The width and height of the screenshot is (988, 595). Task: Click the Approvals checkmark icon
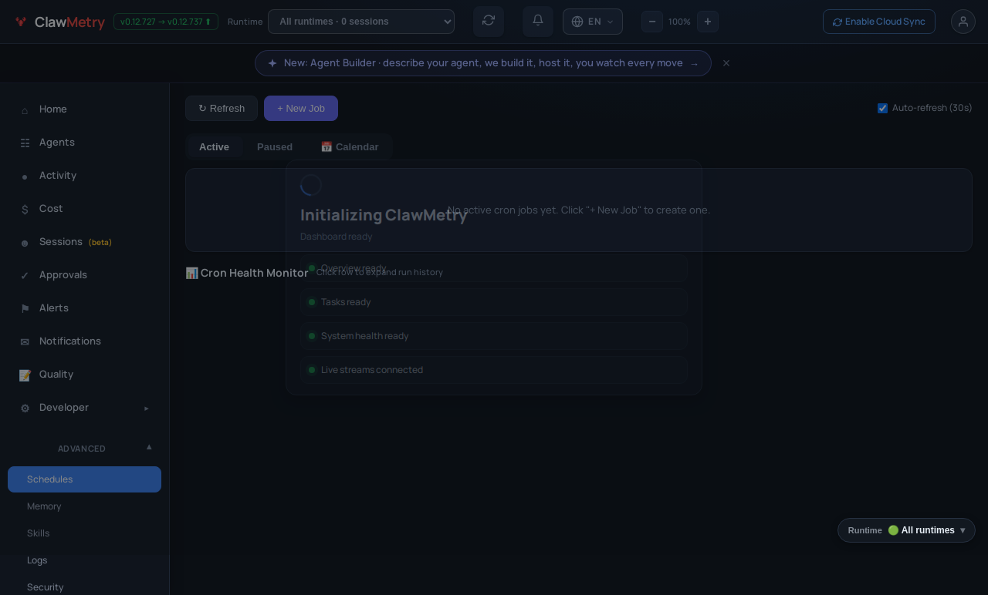tap(25, 275)
